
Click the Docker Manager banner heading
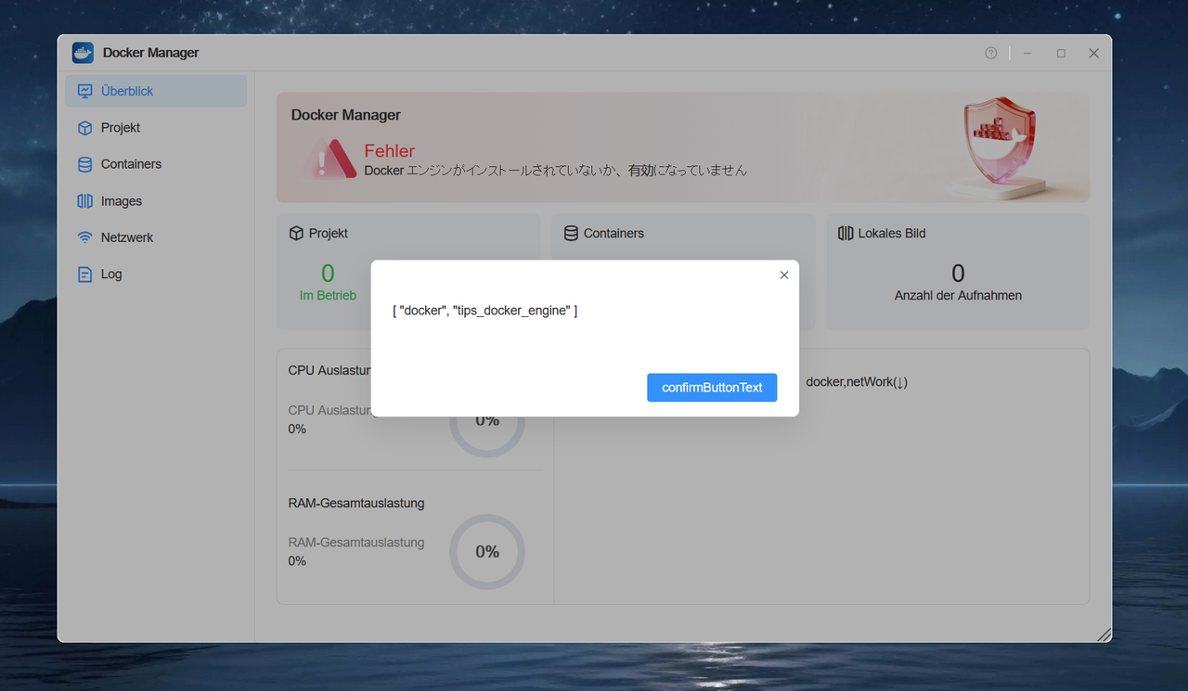tap(346, 115)
